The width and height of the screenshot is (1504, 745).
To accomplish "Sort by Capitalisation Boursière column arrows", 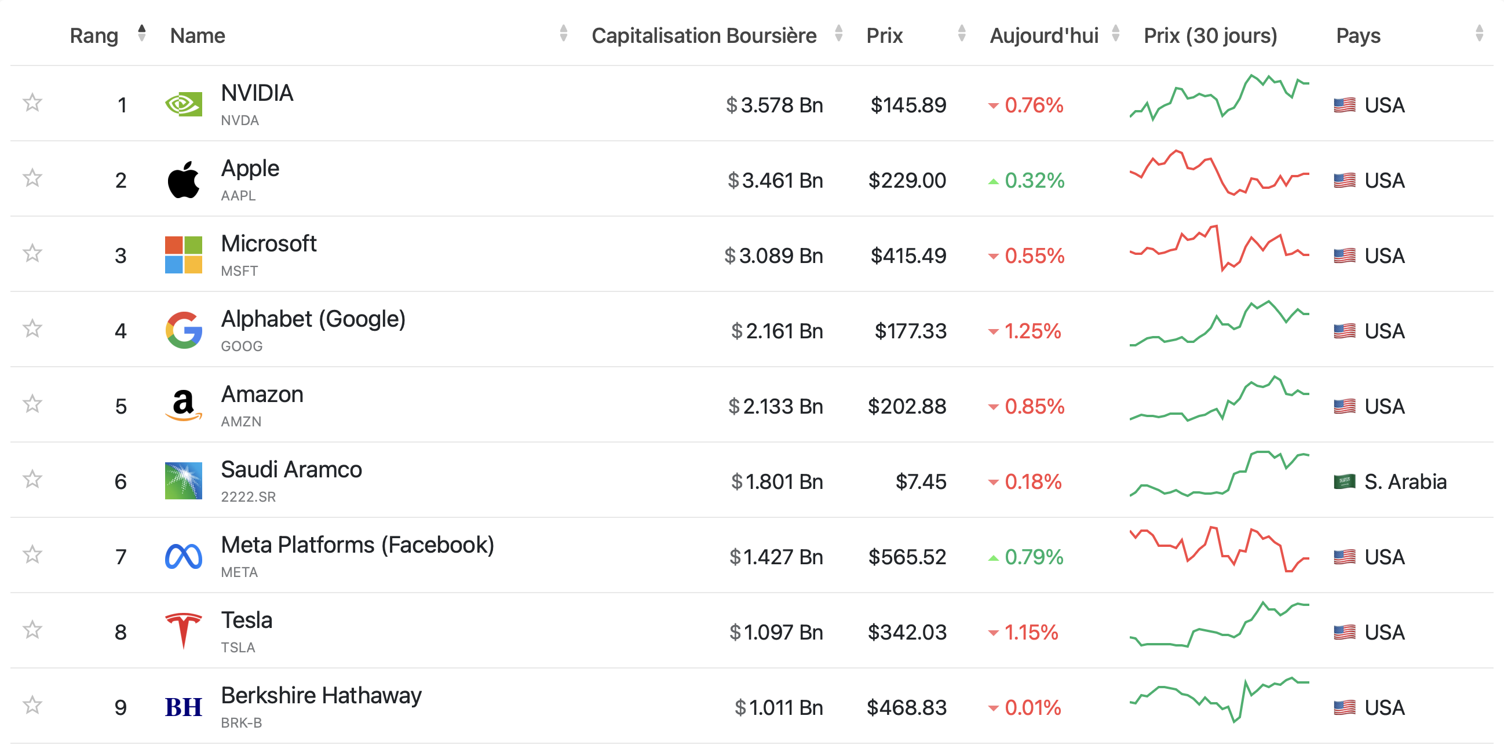I will pos(838,34).
